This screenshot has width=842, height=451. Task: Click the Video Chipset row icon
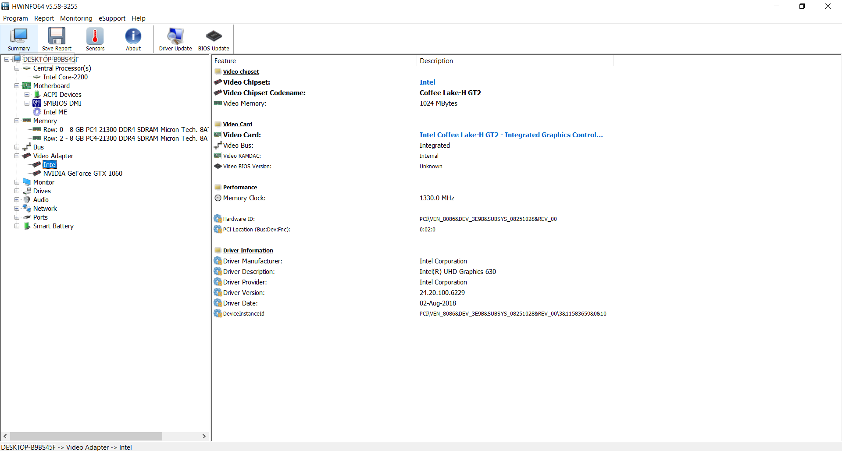click(218, 82)
